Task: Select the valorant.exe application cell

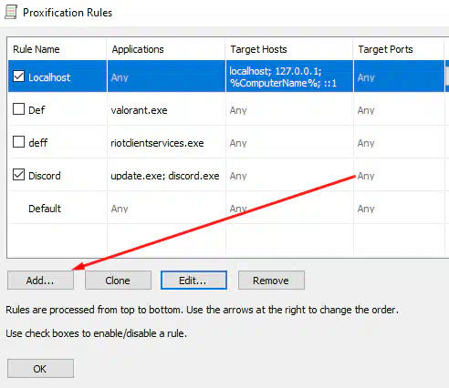Action: pos(139,110)
